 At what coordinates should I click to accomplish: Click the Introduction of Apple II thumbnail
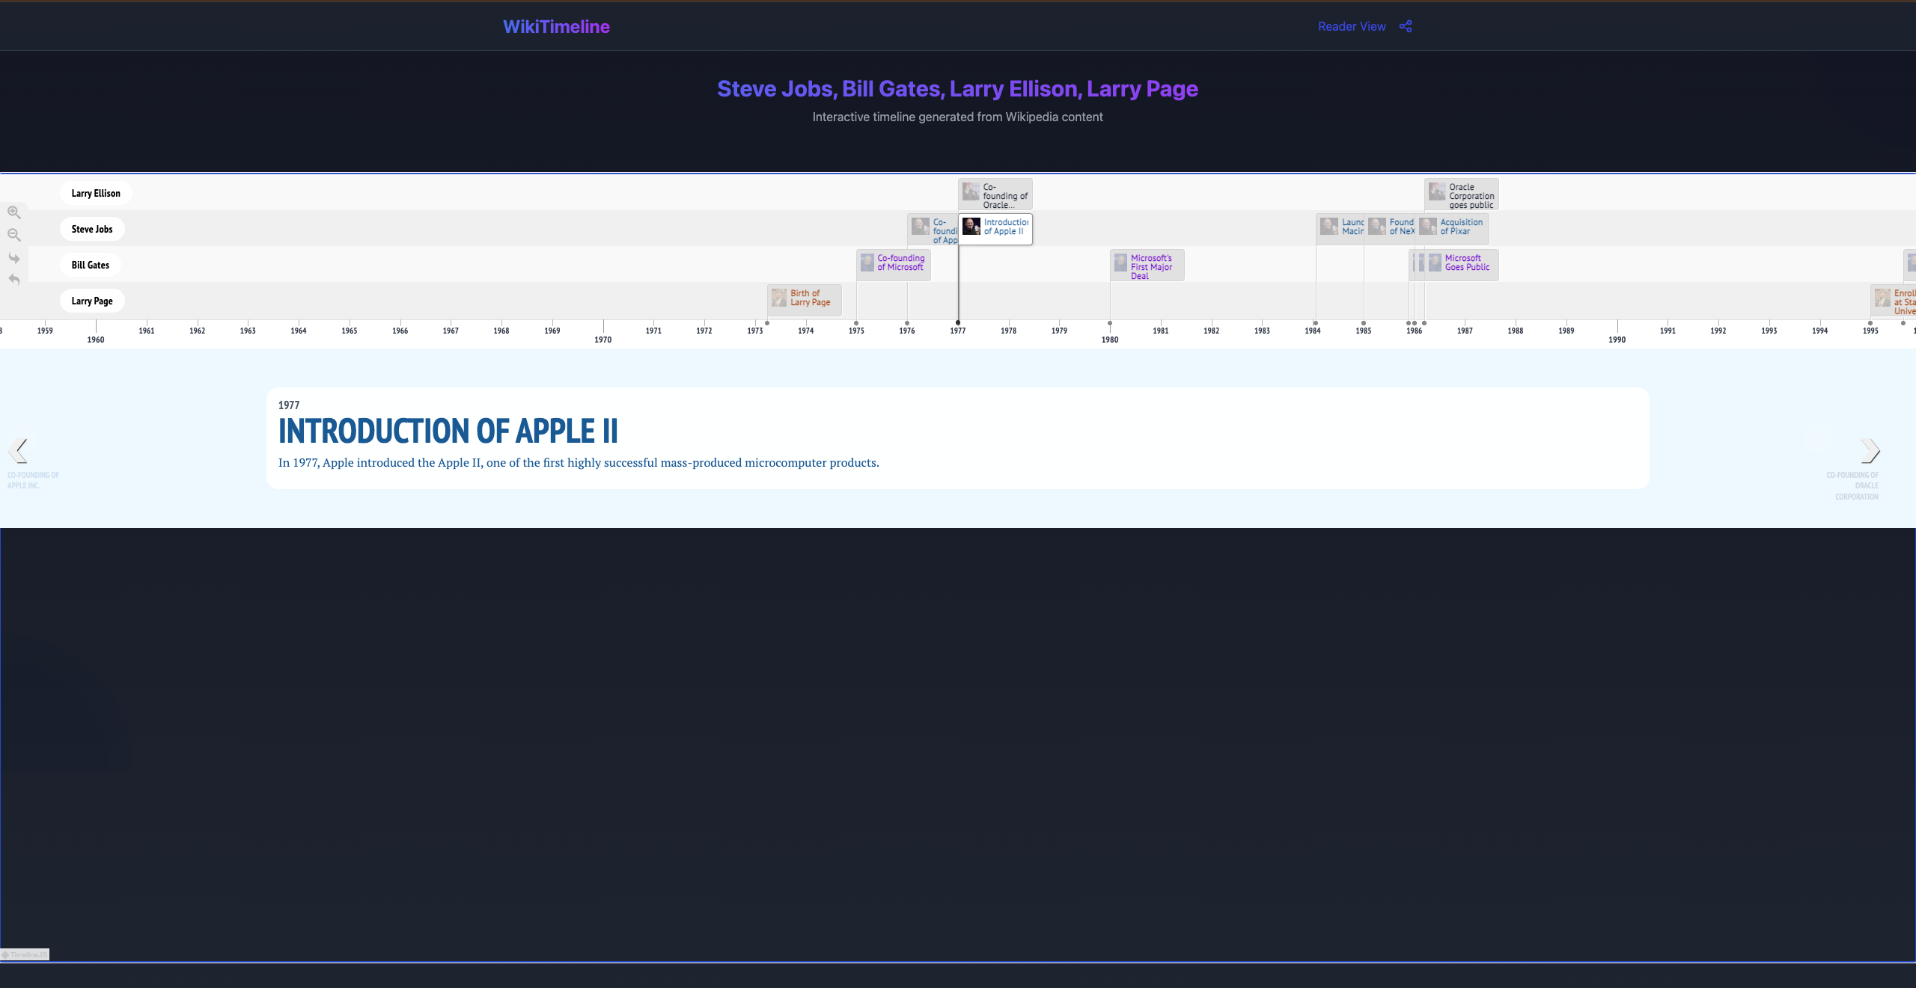(971, 227)
